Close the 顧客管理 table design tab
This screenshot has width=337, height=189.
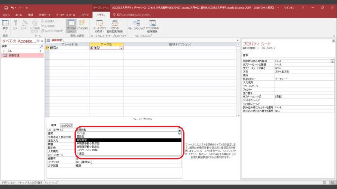tap(237, 40)
